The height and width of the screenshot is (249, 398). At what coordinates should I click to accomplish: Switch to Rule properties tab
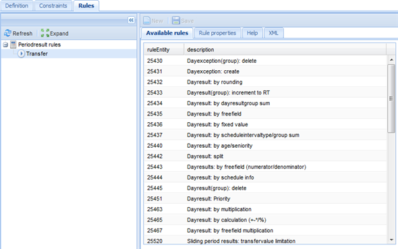pyautogui.click(x=217, y=33)
